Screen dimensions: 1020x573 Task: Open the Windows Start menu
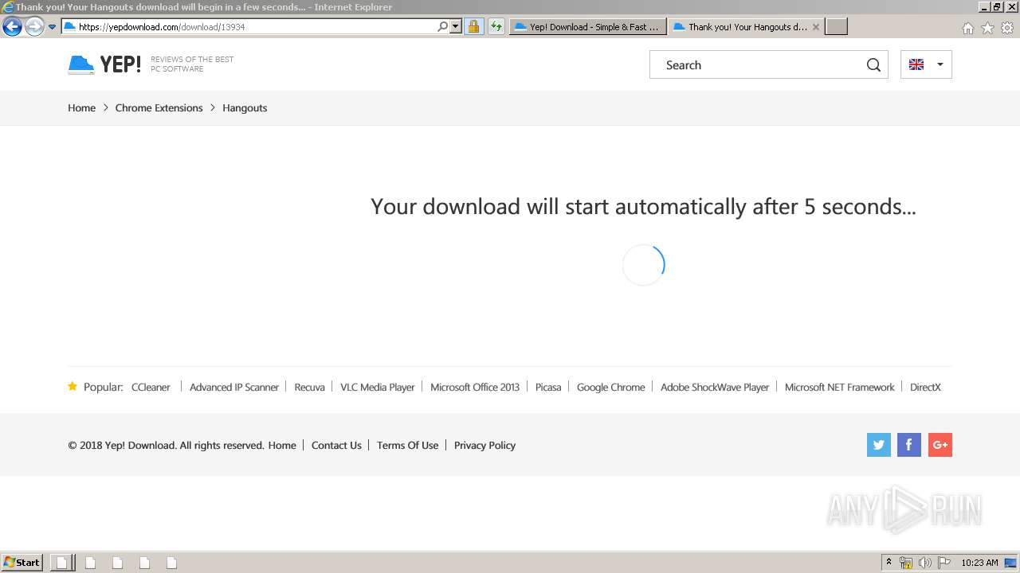coord(22,563)
